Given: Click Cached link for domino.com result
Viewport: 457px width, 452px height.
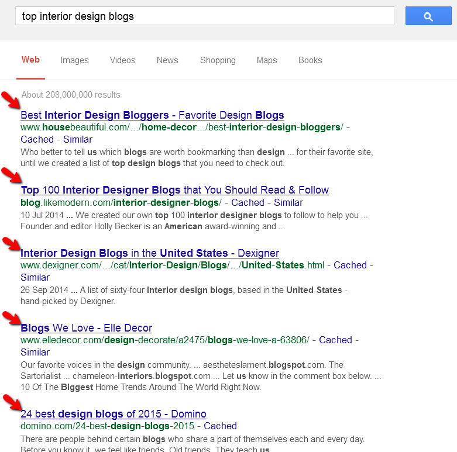Looking at the screenshot, I should point(220,426).
